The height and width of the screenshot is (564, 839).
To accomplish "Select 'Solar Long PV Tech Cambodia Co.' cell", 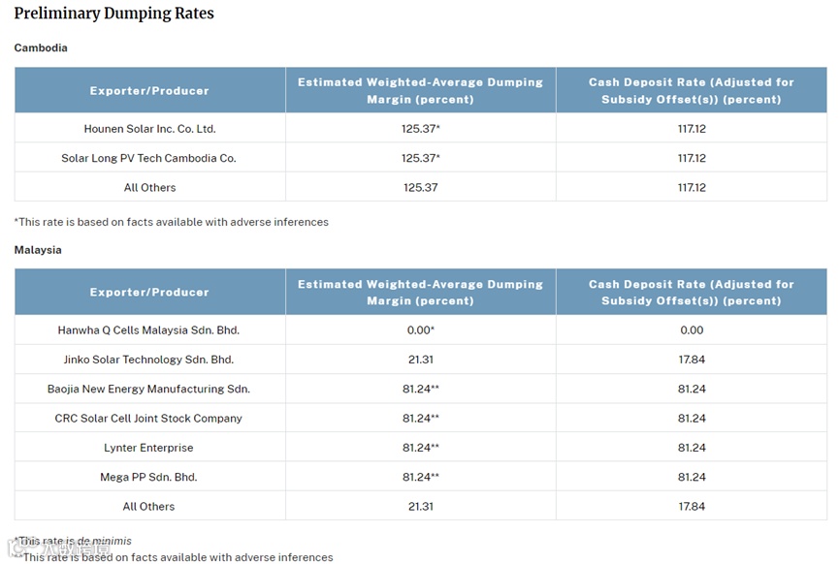I will 148,158.
